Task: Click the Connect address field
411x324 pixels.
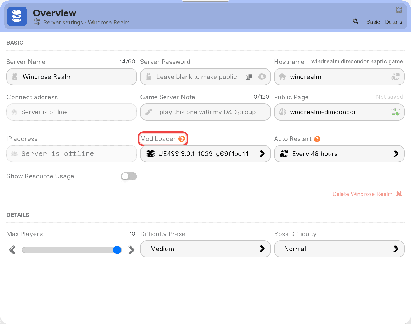Action: pos(72,112)
